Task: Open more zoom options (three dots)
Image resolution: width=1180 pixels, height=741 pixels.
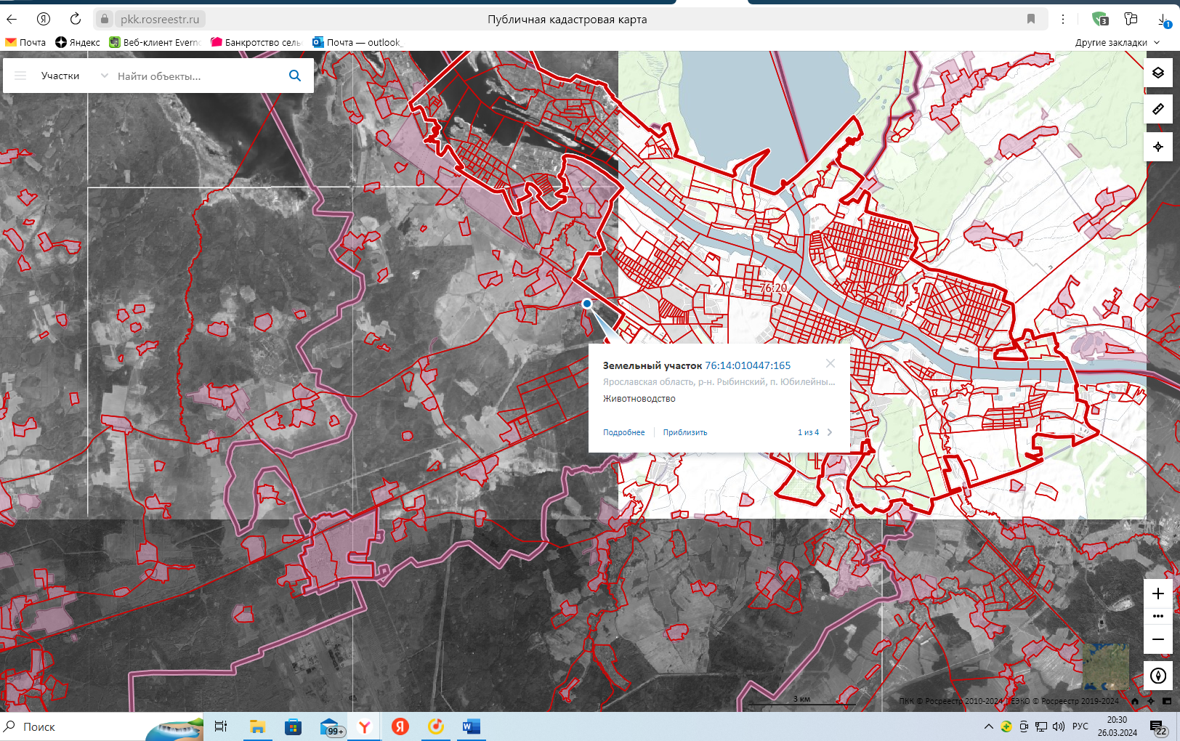Action: [x=1158, y=616]
